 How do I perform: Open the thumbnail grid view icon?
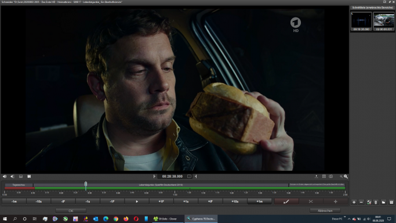pyautogui.click(x=324, y=177)
